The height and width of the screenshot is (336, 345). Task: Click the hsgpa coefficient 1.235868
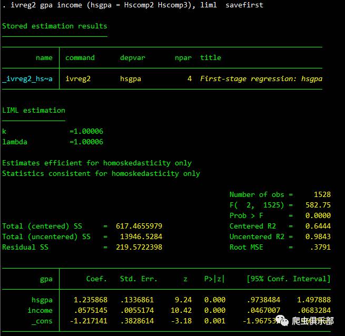91,300
